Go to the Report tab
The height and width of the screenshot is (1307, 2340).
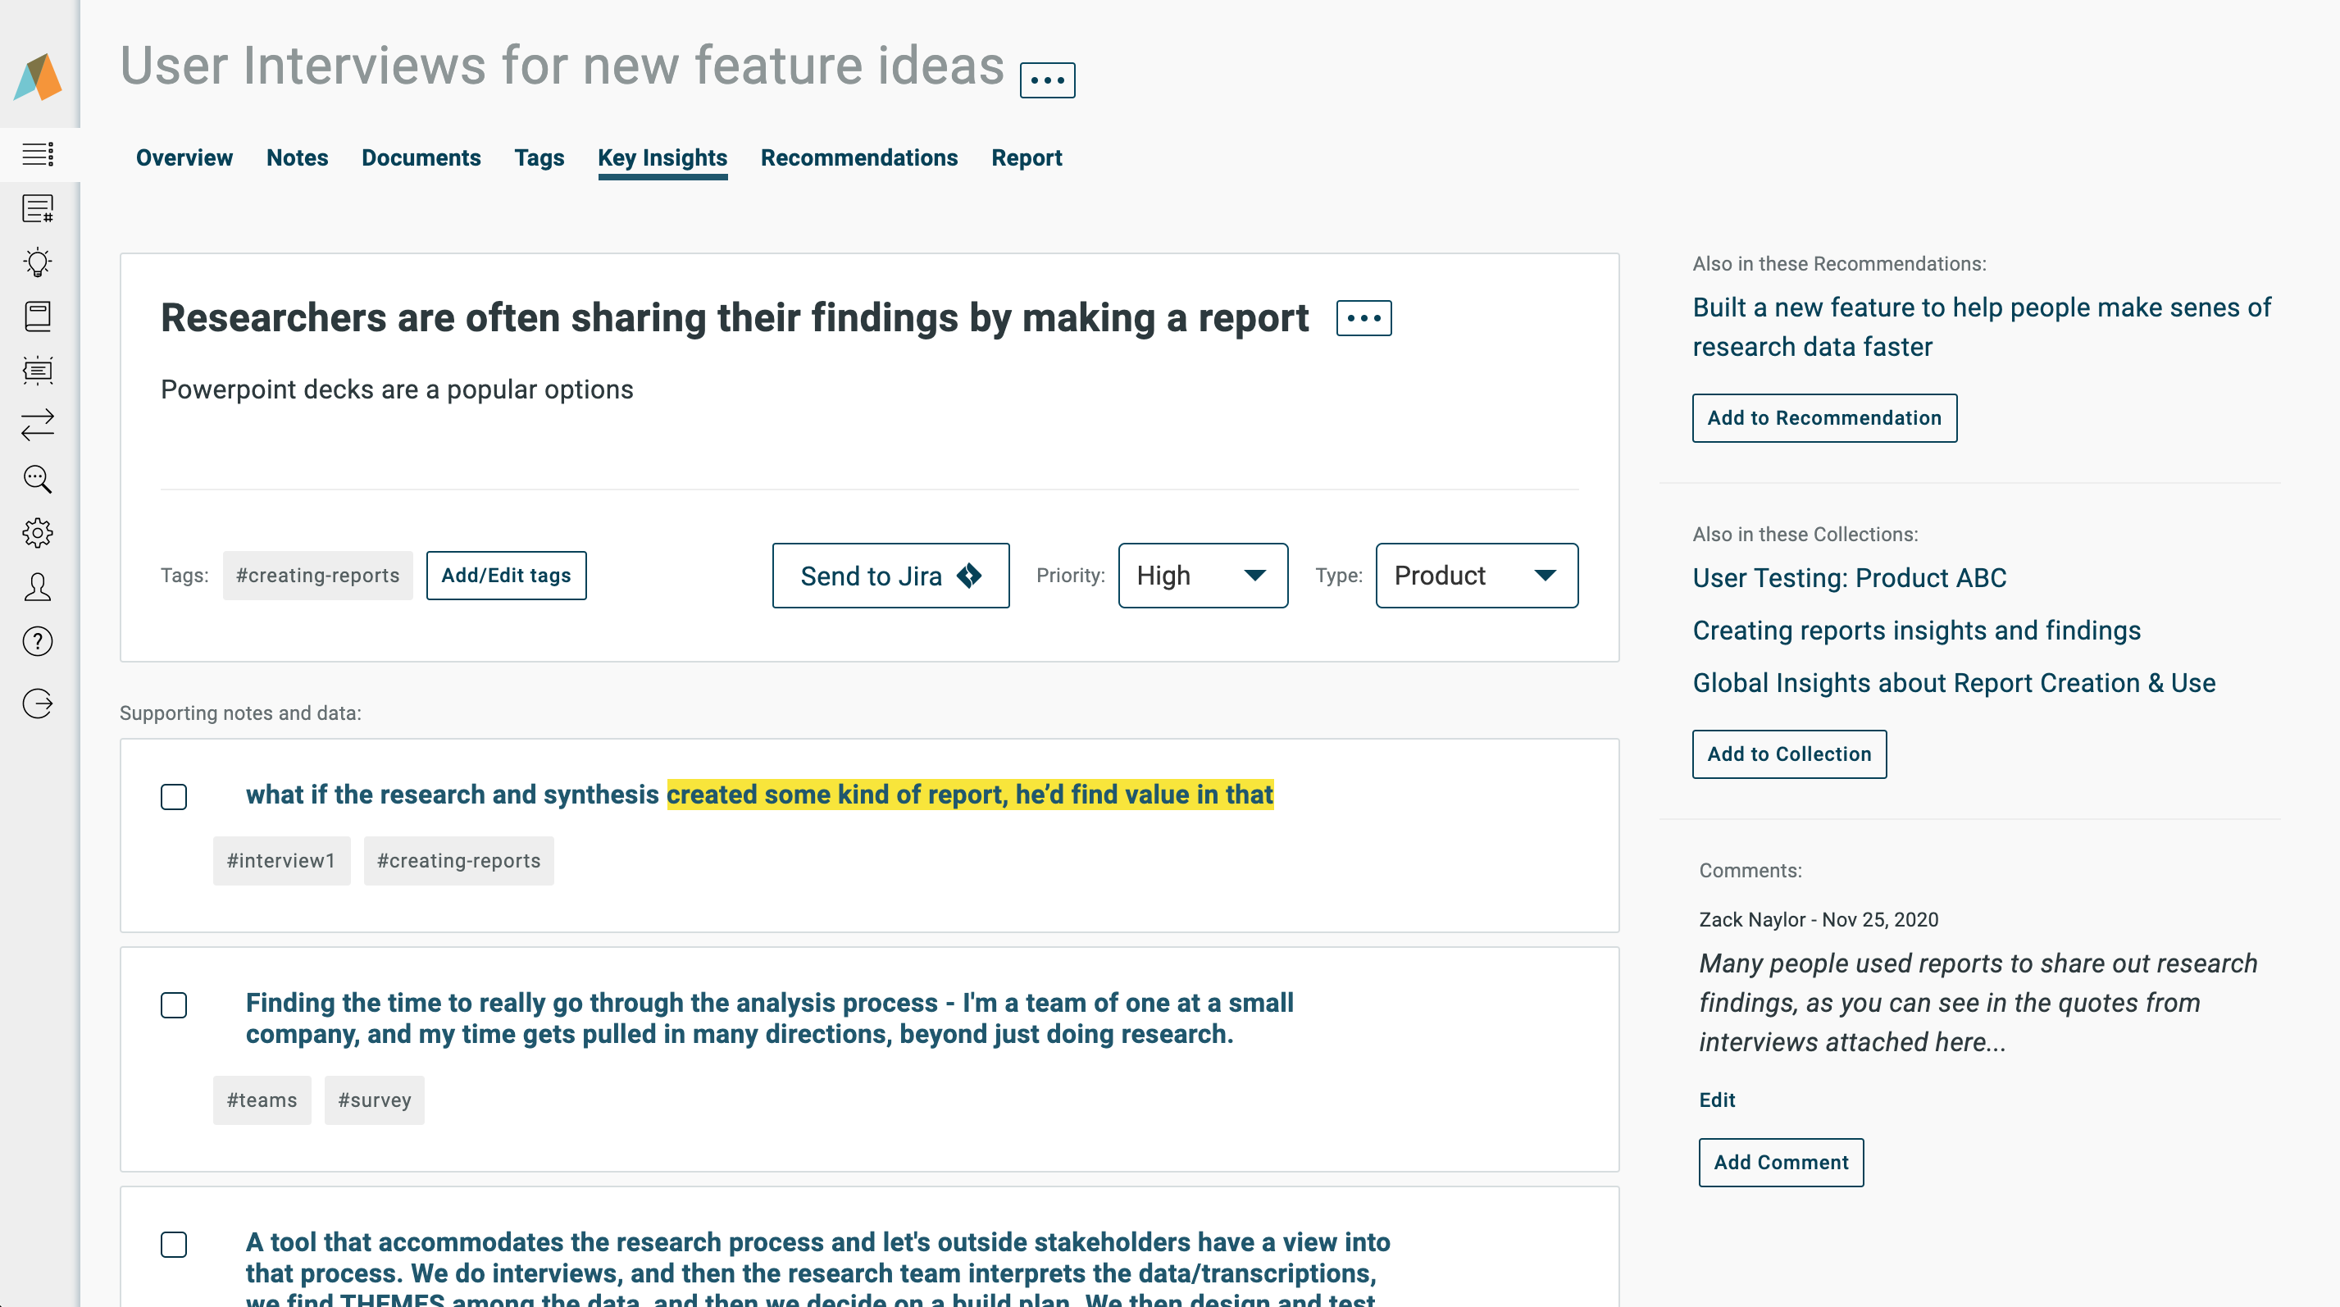pos(1026,158)
